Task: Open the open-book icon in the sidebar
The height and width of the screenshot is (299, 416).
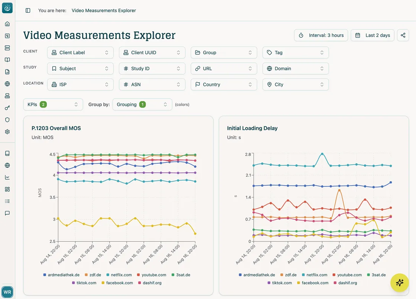Action: (7, 60)
